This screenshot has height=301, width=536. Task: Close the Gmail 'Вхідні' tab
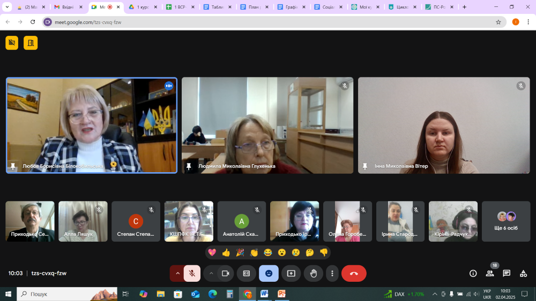pyautogui.click(x=81, y=7)
